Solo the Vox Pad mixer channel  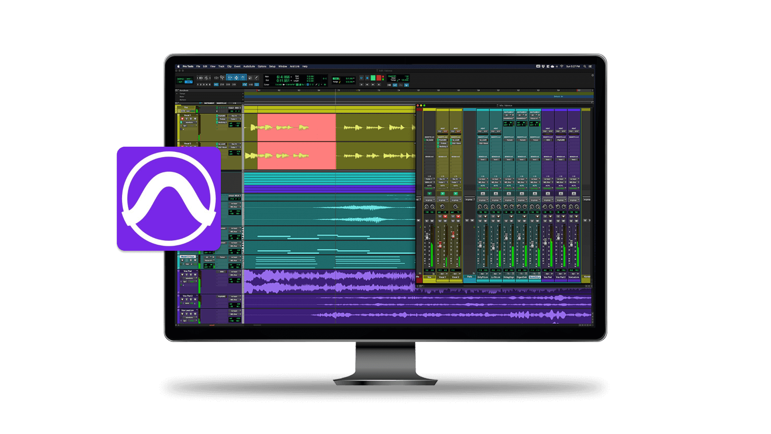click(x=545, y=221)
